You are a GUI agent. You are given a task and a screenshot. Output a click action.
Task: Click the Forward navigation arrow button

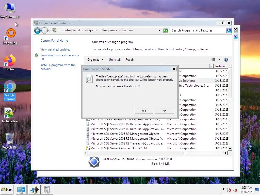(44, 30)
